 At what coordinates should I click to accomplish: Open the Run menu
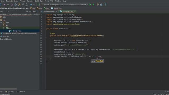(42, 1)
